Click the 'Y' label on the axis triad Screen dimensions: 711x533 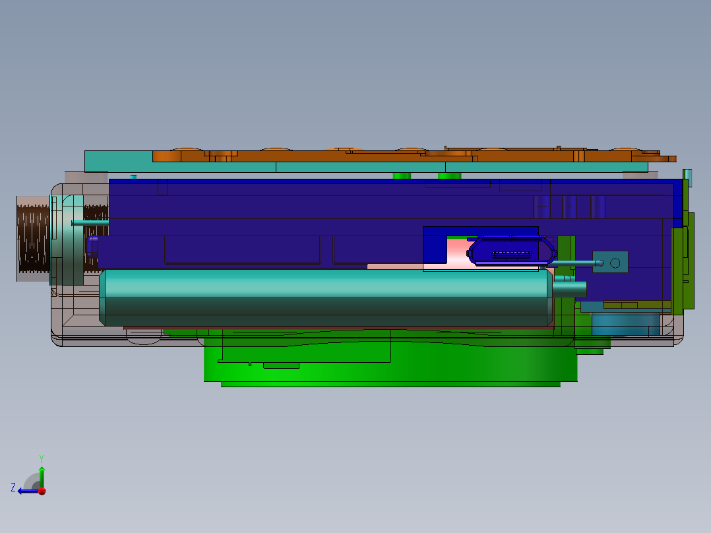(x=42, y=458)
